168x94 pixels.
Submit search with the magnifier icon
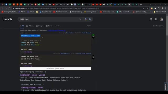[x=90, y=19]
